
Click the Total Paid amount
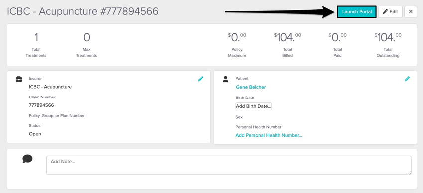click(337, 37)
